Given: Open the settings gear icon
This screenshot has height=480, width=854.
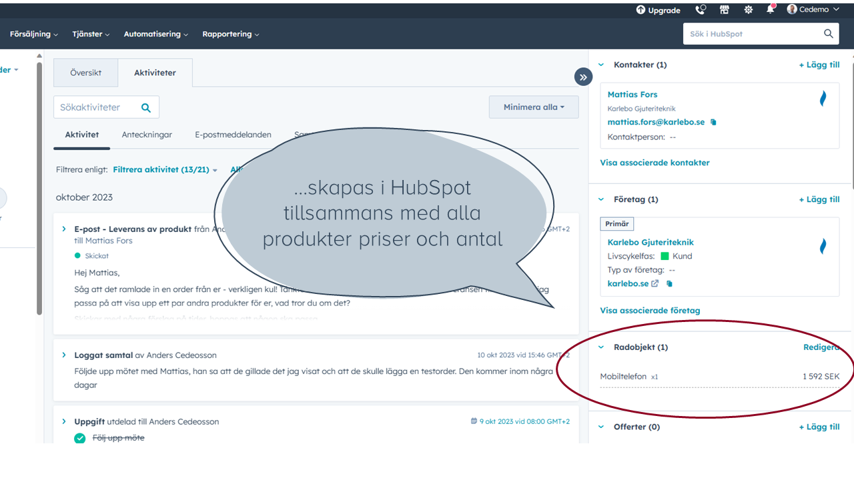Looking at the screenshot, I should (x=749, y=10).
